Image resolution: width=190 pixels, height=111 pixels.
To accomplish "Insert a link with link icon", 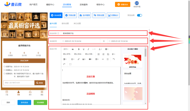I will coord(79,59).
